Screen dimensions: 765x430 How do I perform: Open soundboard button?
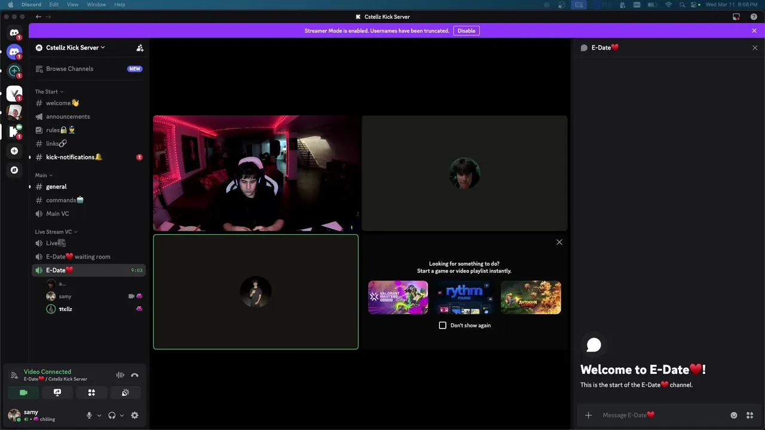click(126, 392)
